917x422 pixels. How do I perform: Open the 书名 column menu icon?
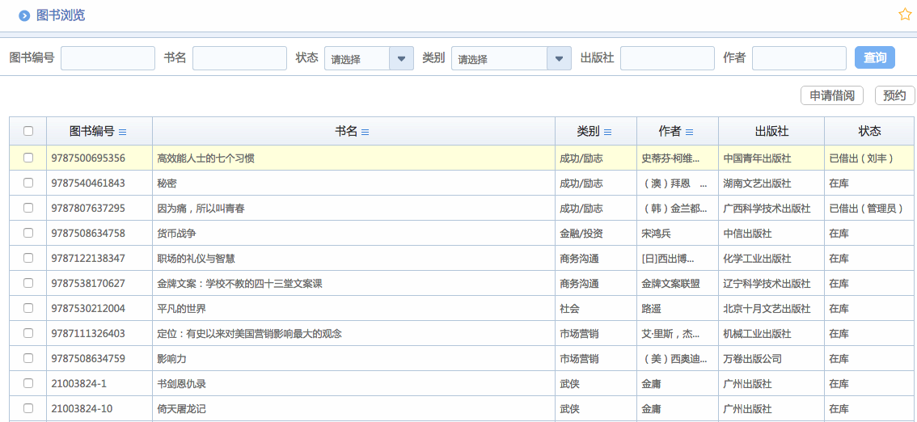[x=365, y=132]
